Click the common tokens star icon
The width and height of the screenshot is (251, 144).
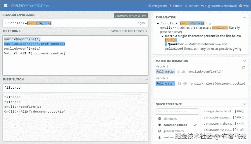[x=160, y=125]
